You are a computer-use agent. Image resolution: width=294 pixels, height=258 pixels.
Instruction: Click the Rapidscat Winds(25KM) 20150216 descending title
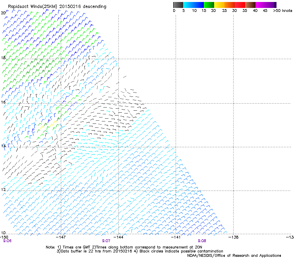(x=57, y=7)
